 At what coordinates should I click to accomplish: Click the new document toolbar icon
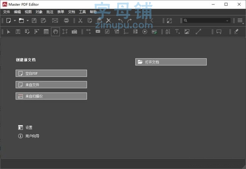tap(8, 20)
